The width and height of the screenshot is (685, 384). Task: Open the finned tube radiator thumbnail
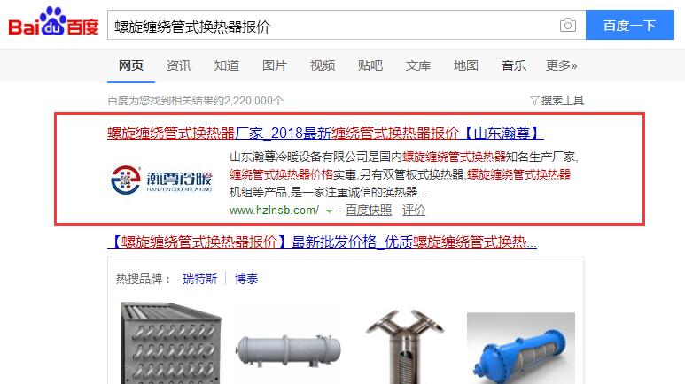[x=171, y=343]
